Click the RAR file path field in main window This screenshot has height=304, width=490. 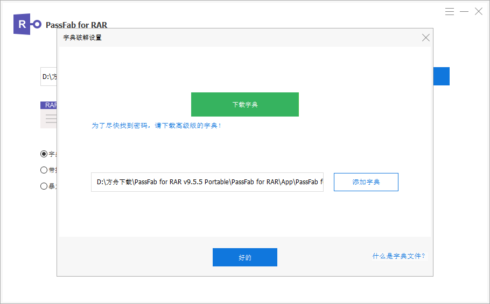tap(49, 76)
